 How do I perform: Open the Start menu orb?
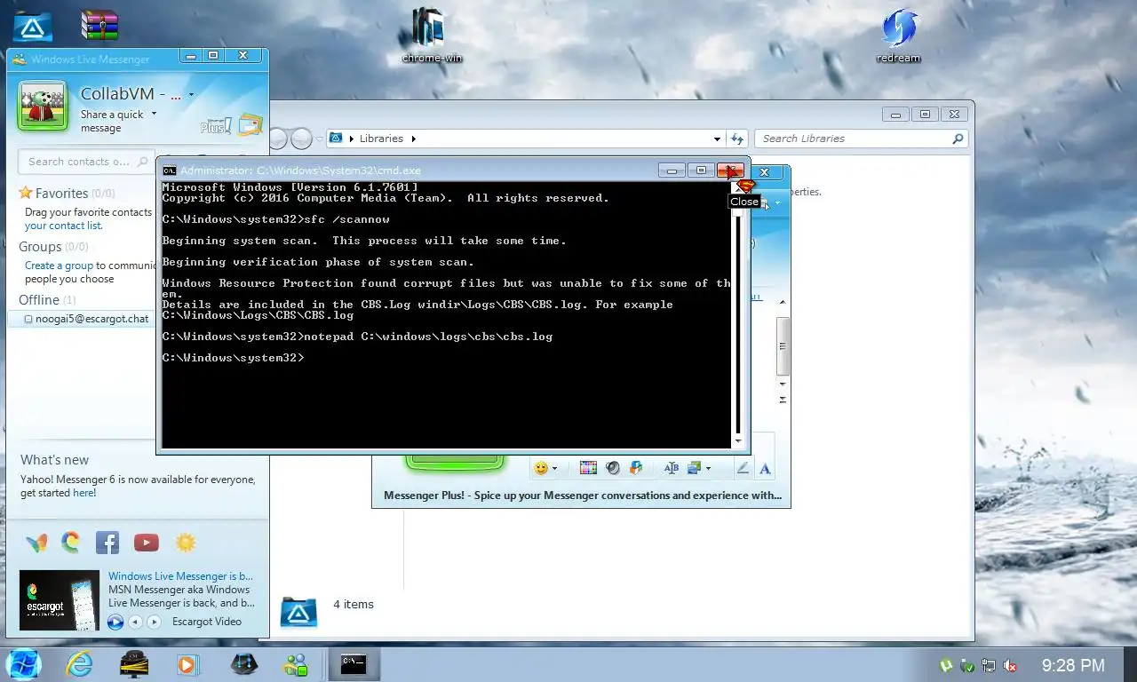tap(24, 663)
